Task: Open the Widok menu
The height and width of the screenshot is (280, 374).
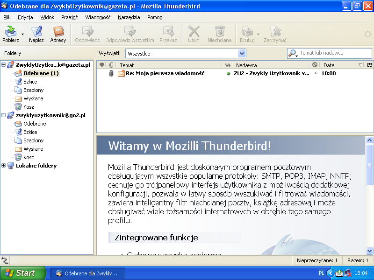Action: 47,17
